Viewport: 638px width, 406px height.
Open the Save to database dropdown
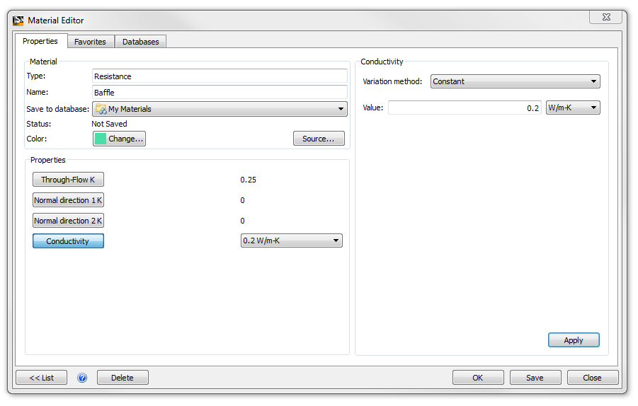point(220,109)
